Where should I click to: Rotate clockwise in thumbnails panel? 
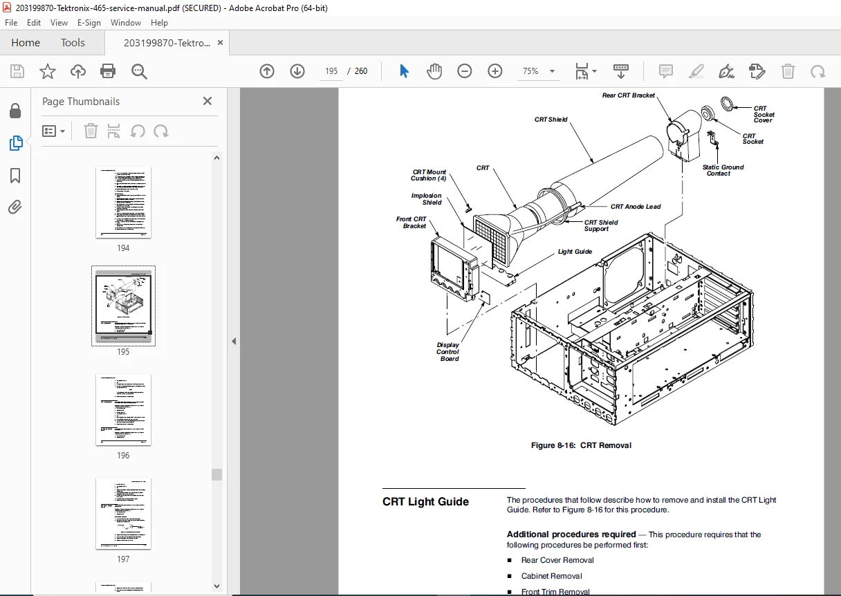[161, 131]
